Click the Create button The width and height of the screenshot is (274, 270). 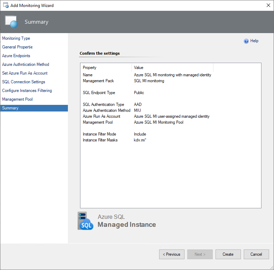click(x=228, y=254)
